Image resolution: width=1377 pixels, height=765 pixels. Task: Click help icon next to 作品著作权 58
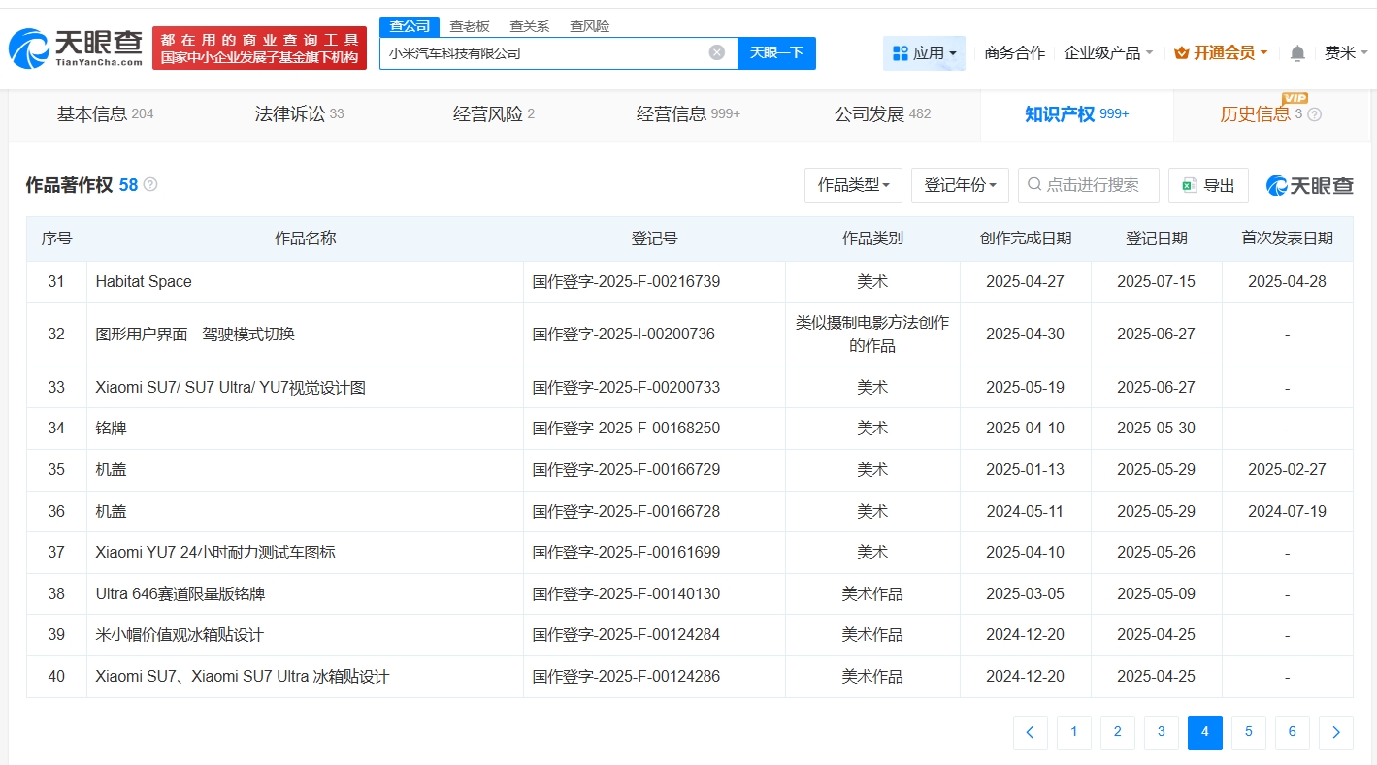[150, 184]
